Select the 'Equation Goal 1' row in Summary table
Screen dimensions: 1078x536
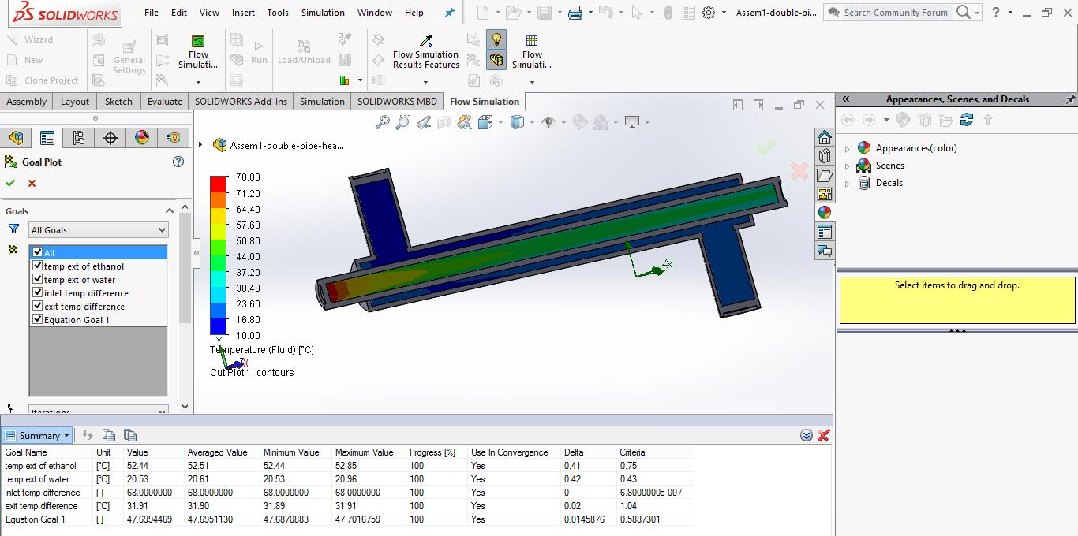[347, 519]
